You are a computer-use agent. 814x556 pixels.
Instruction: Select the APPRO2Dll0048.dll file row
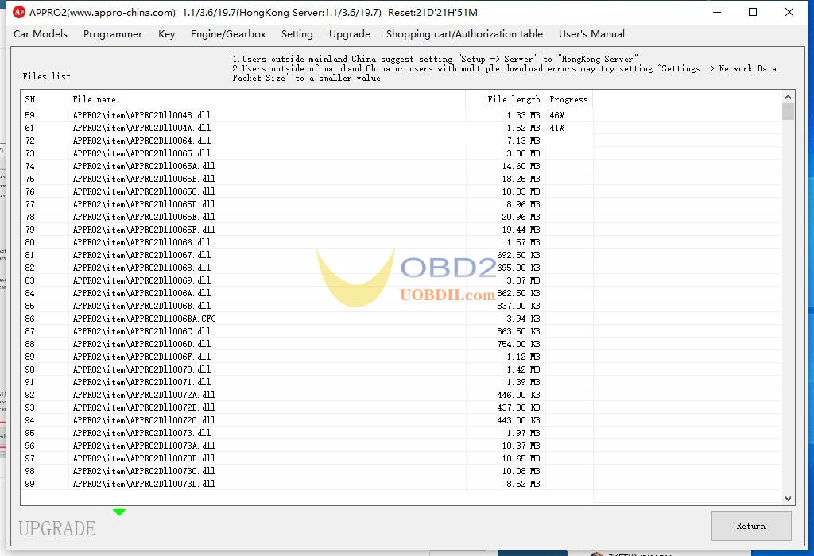(x=141, y=115)
